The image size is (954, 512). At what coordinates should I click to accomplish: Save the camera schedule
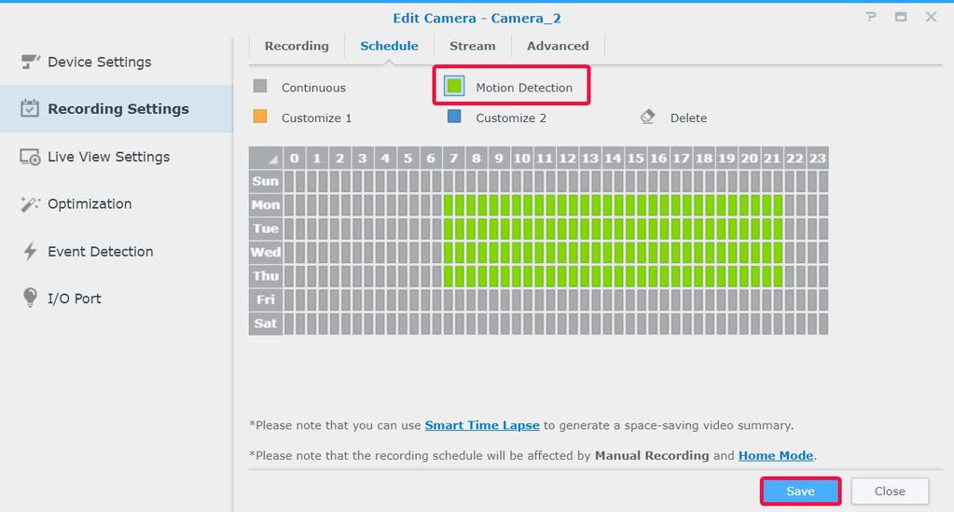(800, 491)
